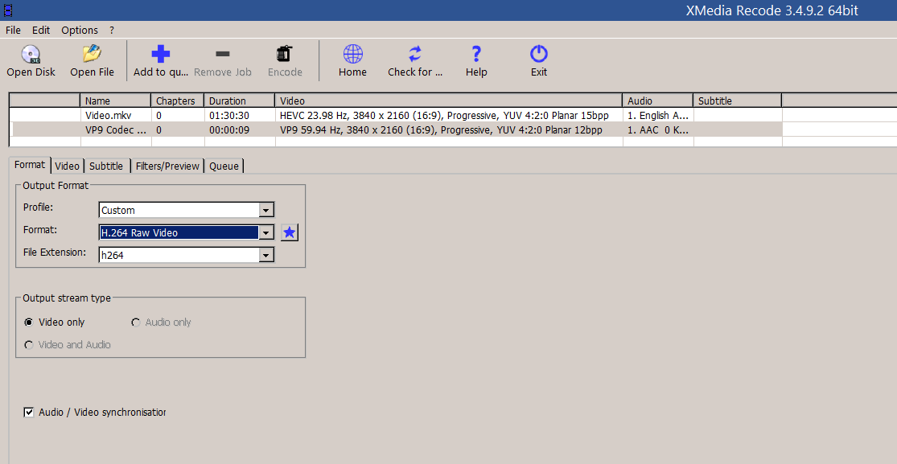Open the Edit menu
This screenshot has width=897, height=464.
tap(40, 31)
